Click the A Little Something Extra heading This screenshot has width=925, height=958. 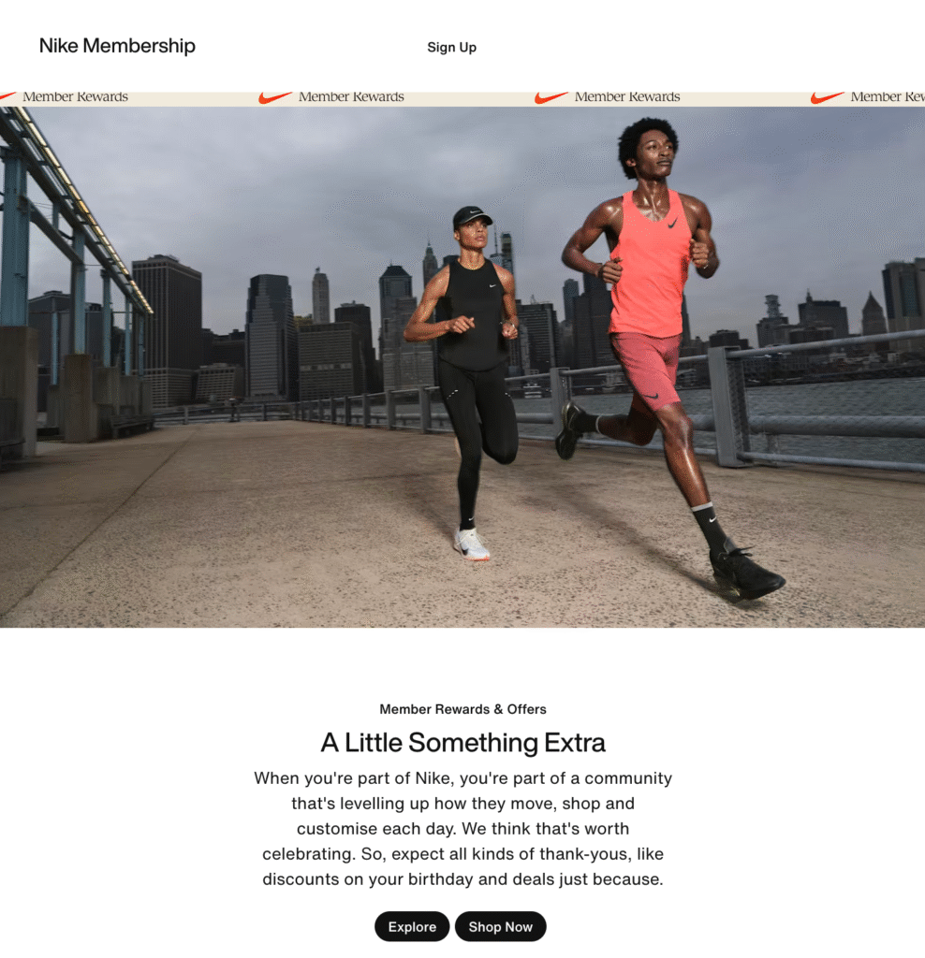[462, 742]
